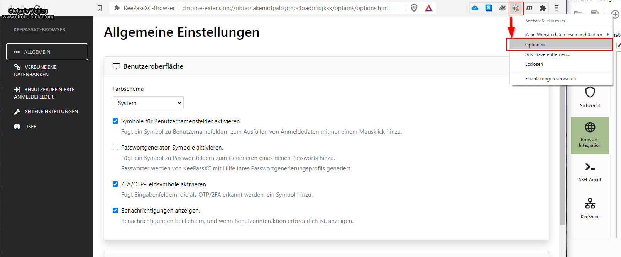Screen dimensions: 621x257
Task: Click the Benutzeroberfläche section header text
Action: (153, 66)
